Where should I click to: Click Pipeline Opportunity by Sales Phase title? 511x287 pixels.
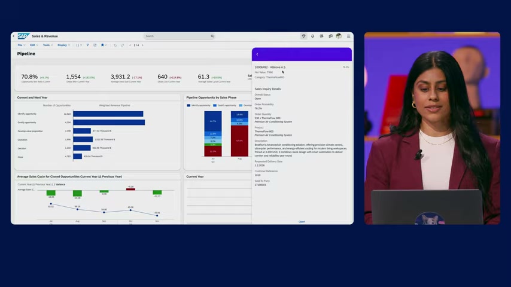click(211, 97)
